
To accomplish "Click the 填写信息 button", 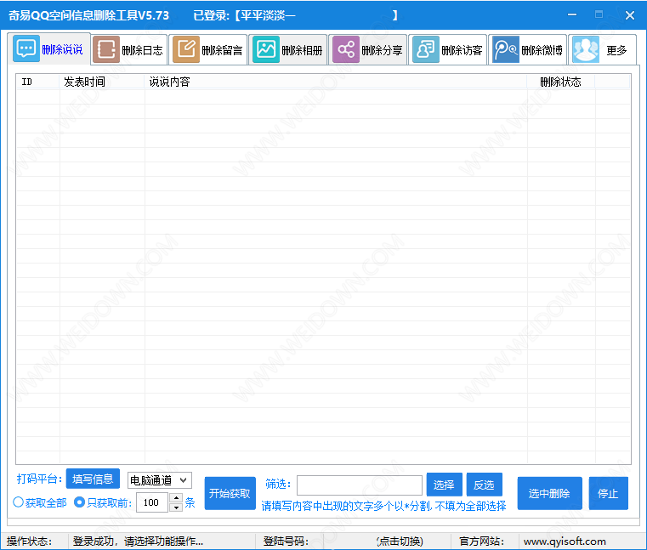I will [x=93, y=479].
